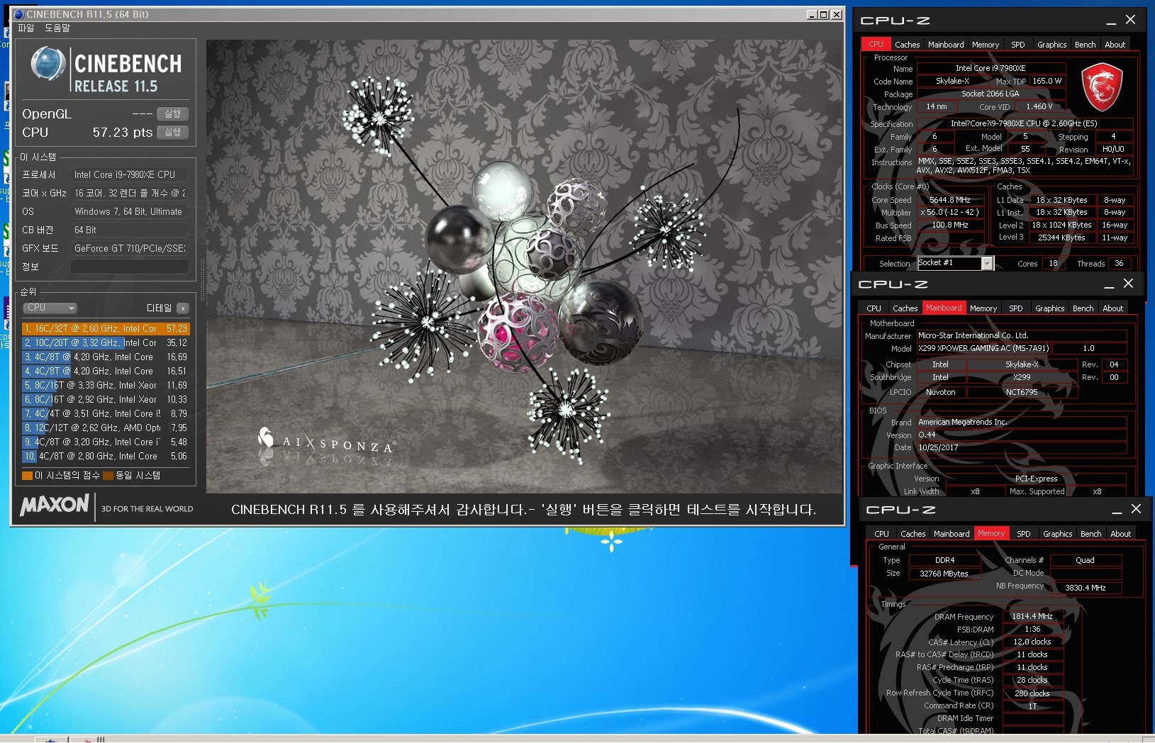Open the CPU ranking dropdown
The width and height of the screenshot is (1155, 743).
click(x=50, y=308)
